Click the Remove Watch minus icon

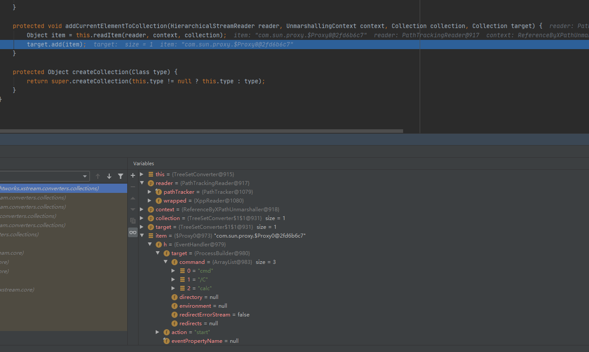133,187
